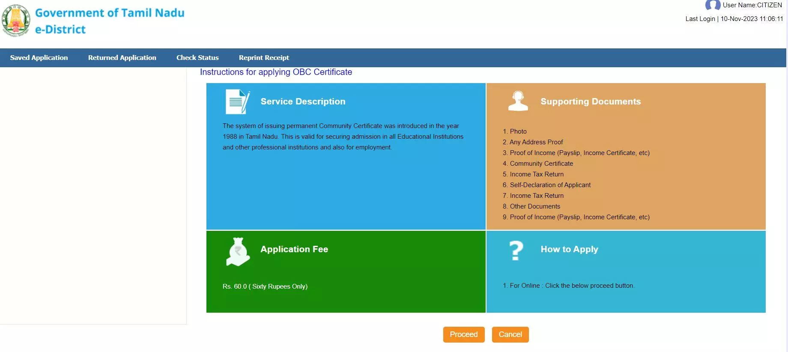This screenshot has width=788, height=352.
Task: Open the Saved Application menu
Action: point(39,58)
